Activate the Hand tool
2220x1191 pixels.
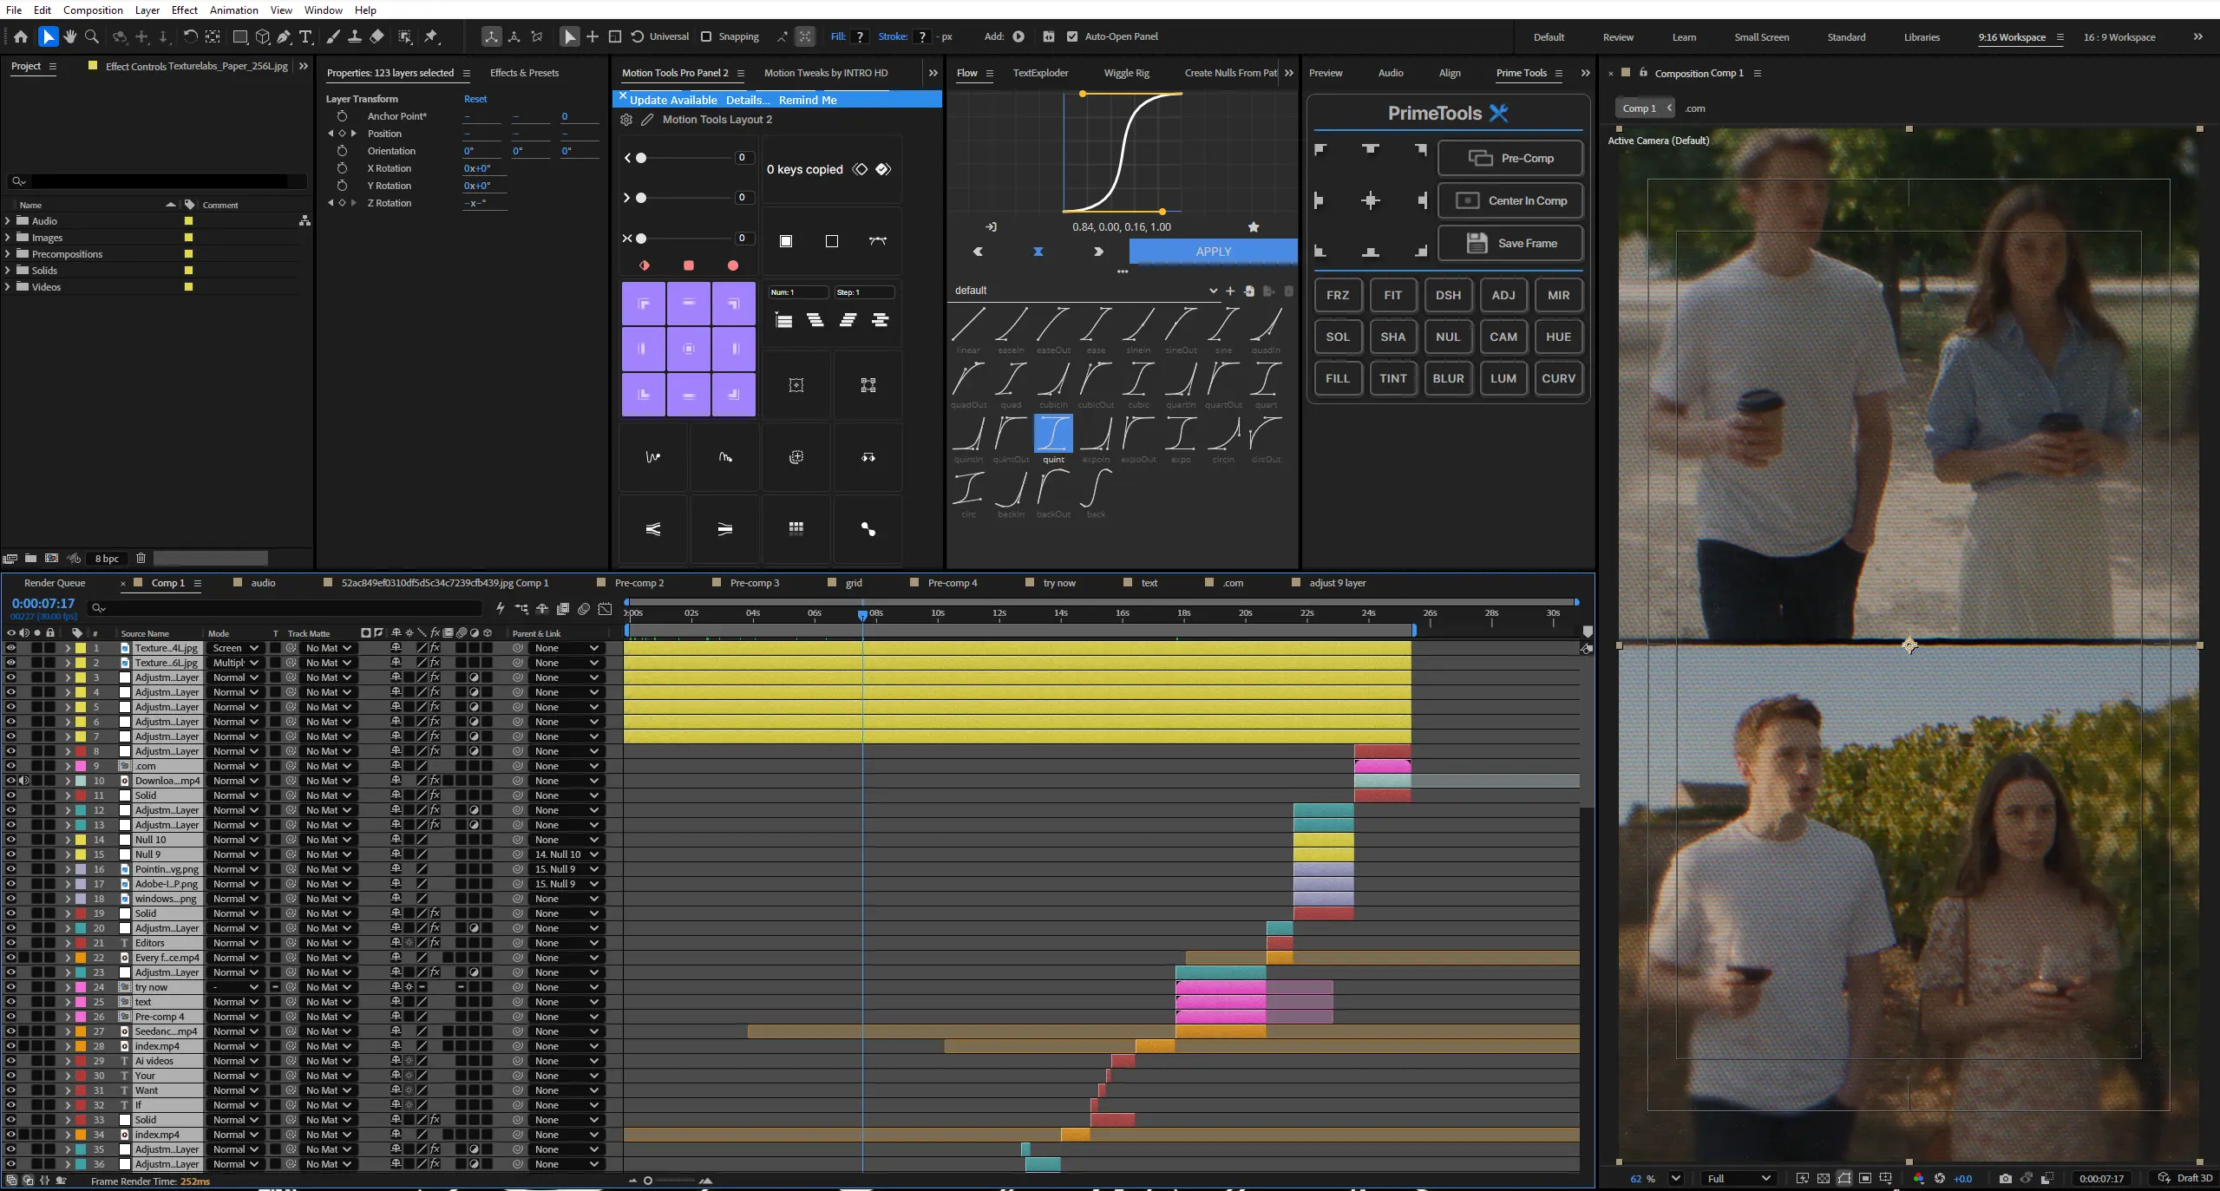[70, 36]
